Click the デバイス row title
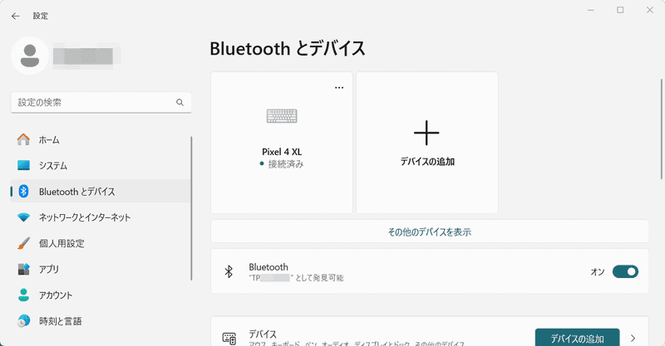The width and height of the screenshot is (665, 346). coord(263,334)
